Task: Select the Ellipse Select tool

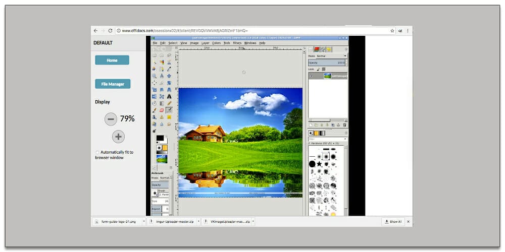Action: point(162,55)
